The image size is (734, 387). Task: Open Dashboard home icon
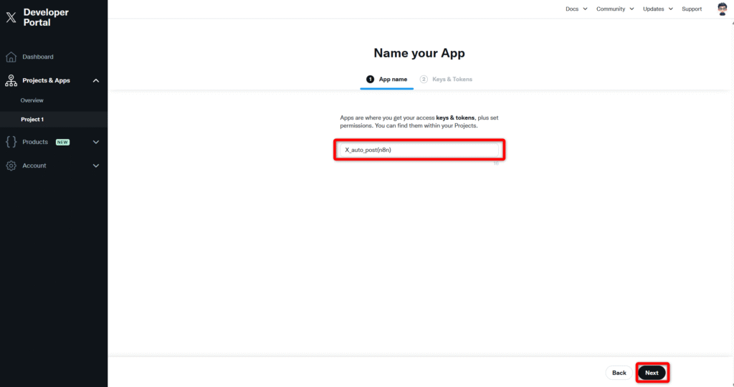pyautogui.click(x=11, y=57)
